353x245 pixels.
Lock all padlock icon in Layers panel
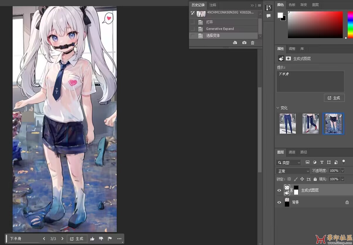315,179
